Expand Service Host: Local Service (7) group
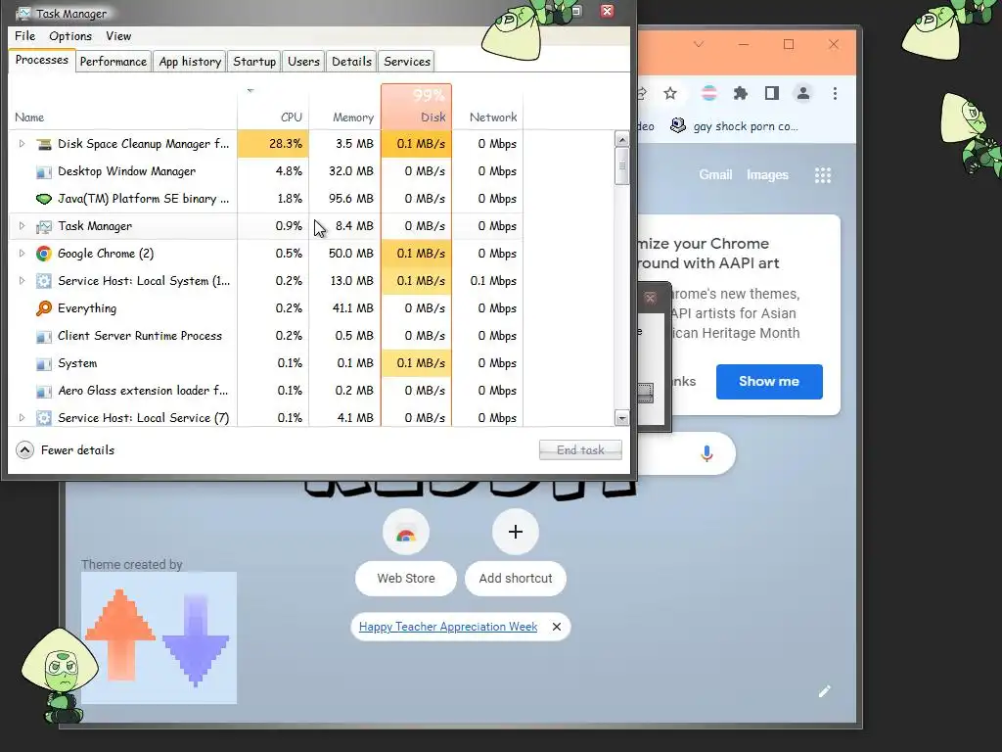The image size is (1002, 752). [x=22, y=417]
